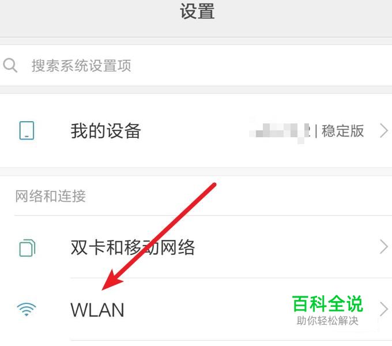Tap the WLAN Wi-Fi signal icon
The height and width of the screenshot is (346, 392).
(27, 310)
